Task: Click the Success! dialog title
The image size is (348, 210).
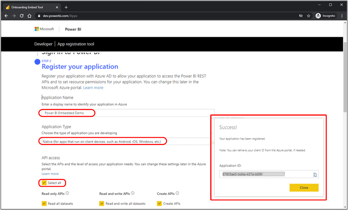Action: point(228,127)
